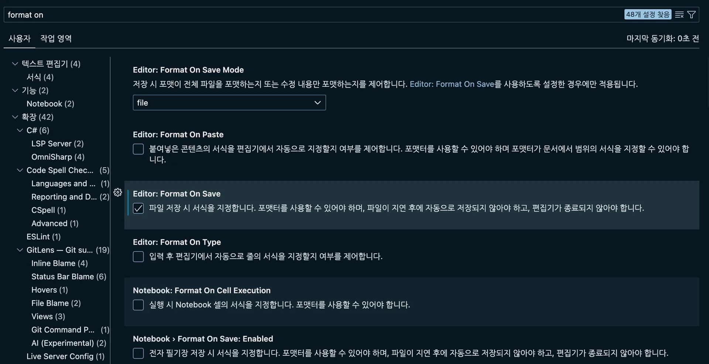This screenshot has height=364, width=709.
Task: Check Notebook Format On Cell Execution box
Action: click(138, 305)
